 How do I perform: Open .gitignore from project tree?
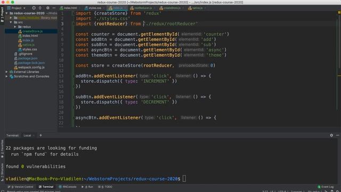(x=25, y=54)
